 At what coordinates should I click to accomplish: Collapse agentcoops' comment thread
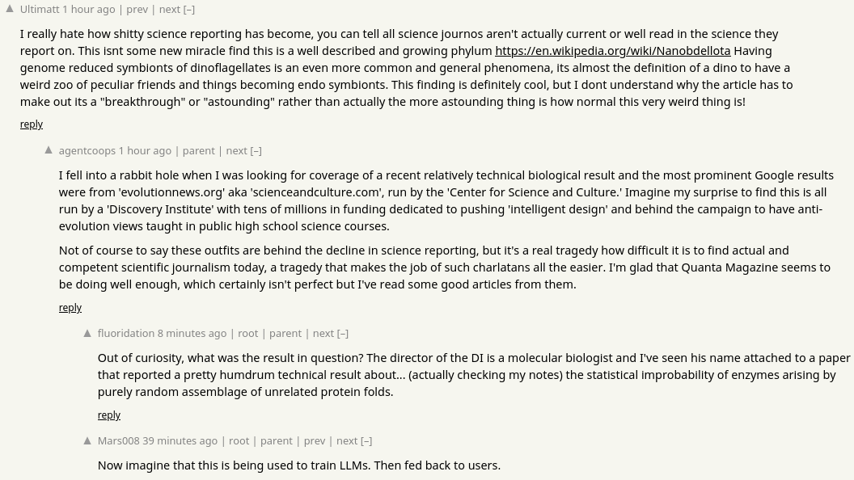click(256, 151)
